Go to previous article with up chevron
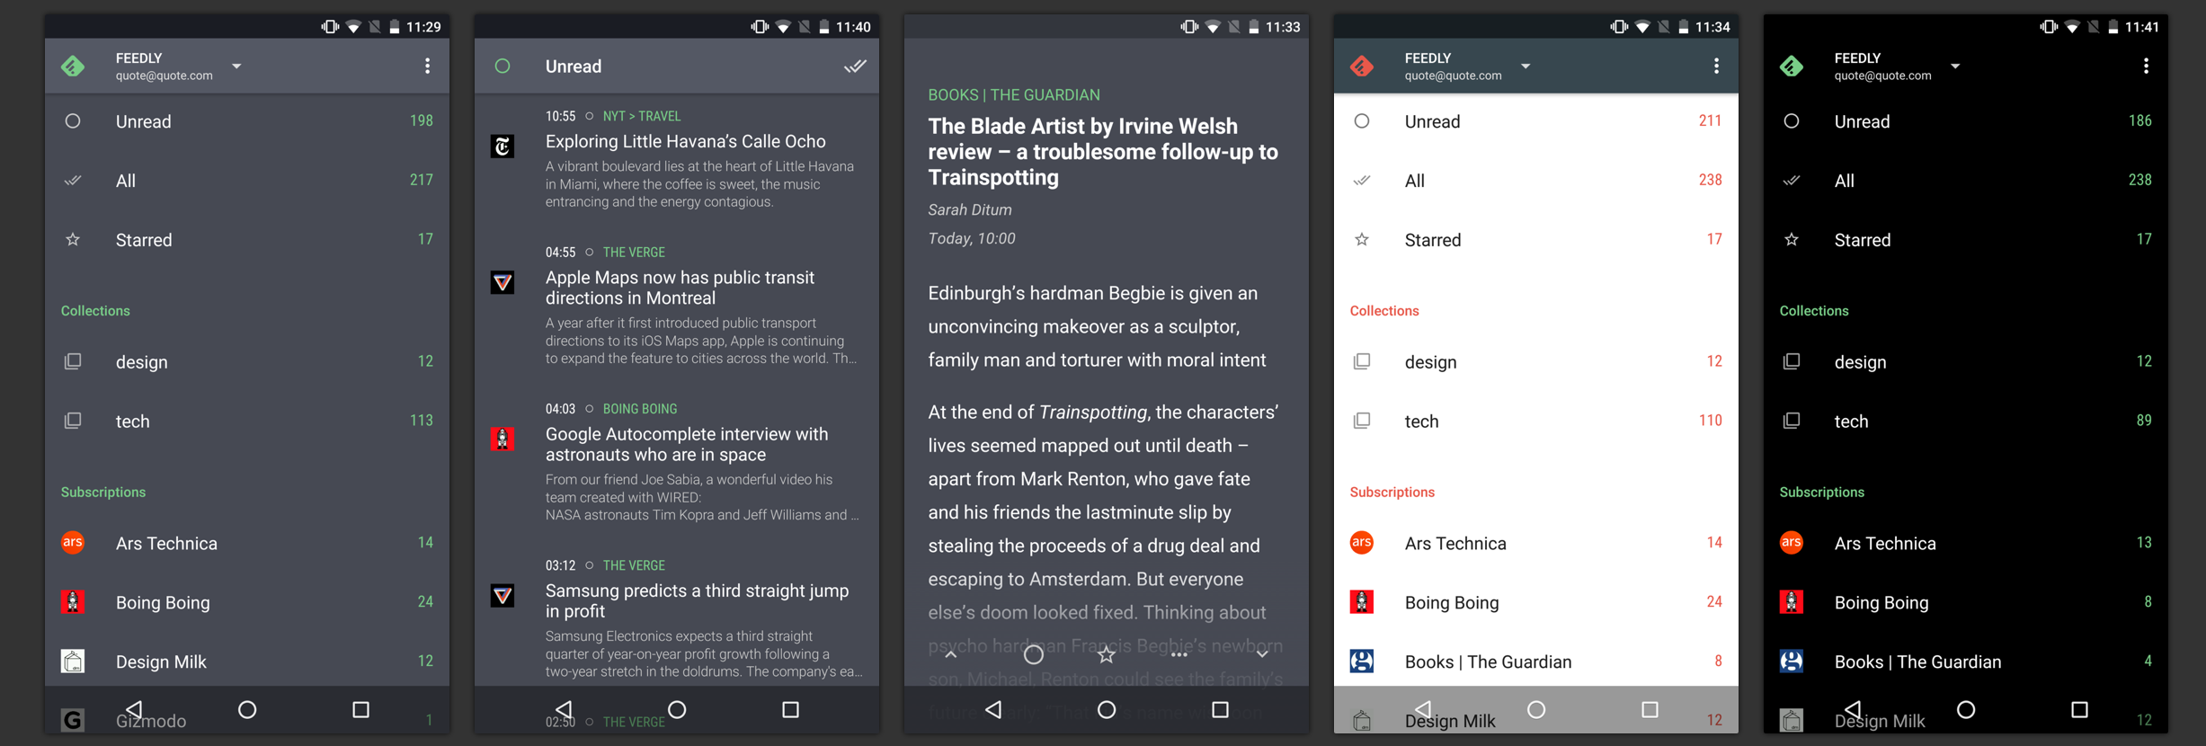The image size is (2206, 746). pos(950,655)
